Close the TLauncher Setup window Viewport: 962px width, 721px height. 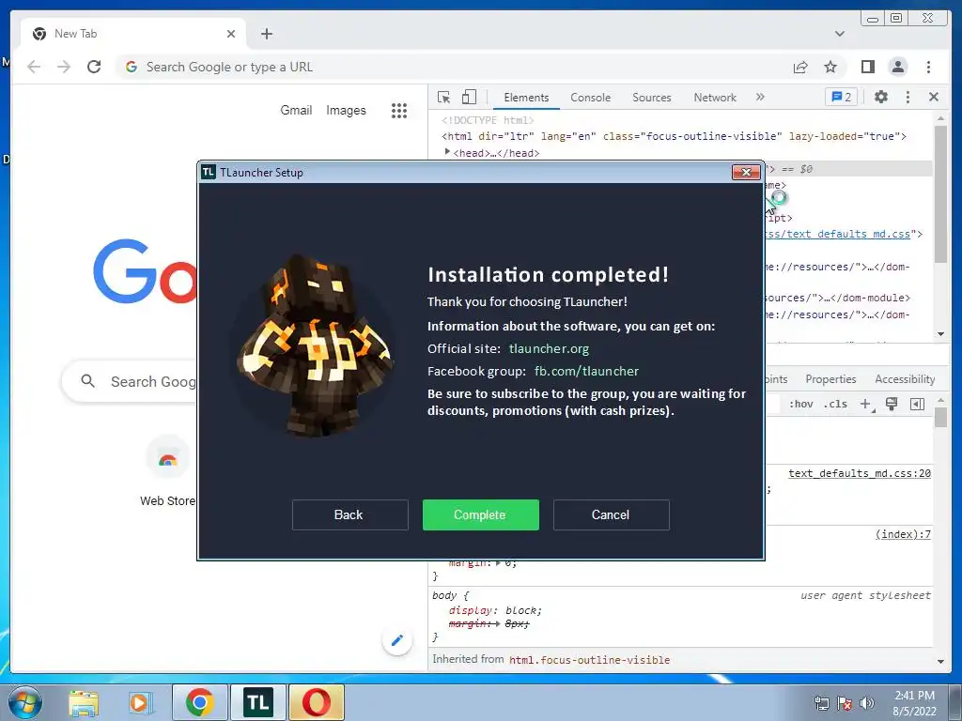[746, 173]
